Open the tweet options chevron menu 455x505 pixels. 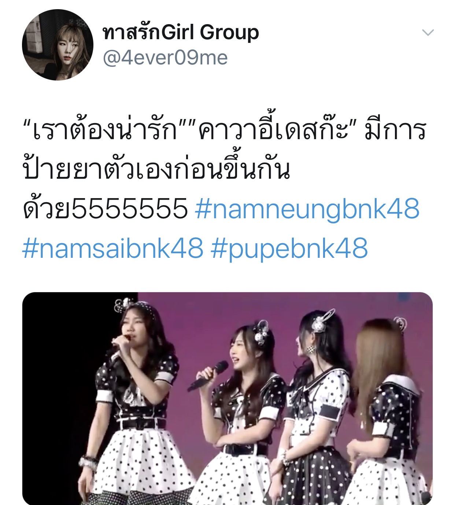point(428,33)
